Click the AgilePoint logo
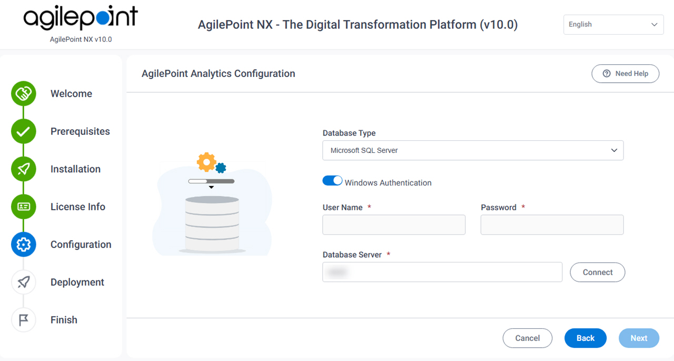 [x=81, y=18]
